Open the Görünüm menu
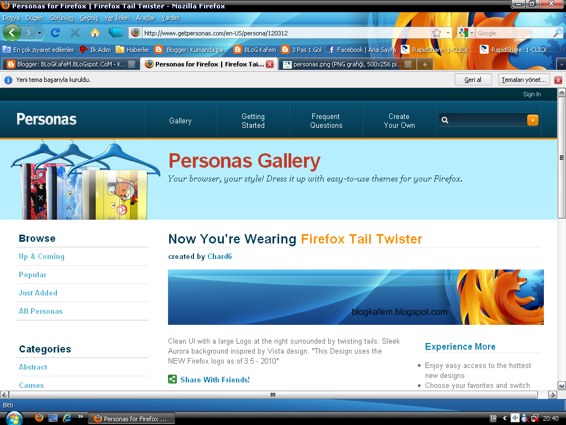566x425 pixels. [61, 18]
